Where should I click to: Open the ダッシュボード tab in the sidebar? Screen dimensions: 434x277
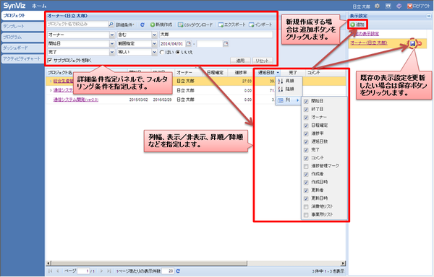(x=22, y=48)
